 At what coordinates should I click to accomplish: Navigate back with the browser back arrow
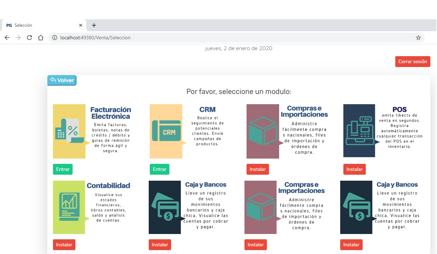point(7,38)
